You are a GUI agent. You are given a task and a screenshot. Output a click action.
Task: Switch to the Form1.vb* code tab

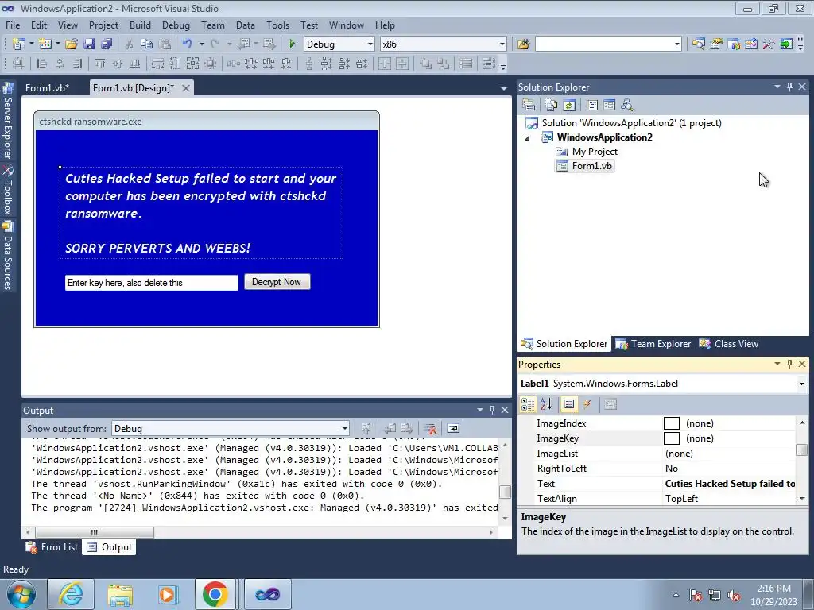pyautogui.click(x=47, y=87)
